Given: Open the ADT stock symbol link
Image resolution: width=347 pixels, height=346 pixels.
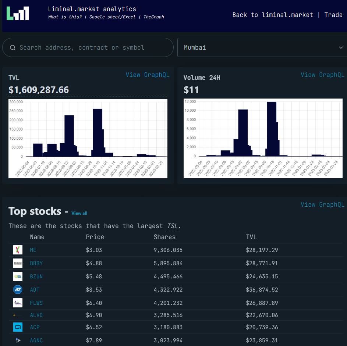Looking at the screenshot, I should [35, 290].
